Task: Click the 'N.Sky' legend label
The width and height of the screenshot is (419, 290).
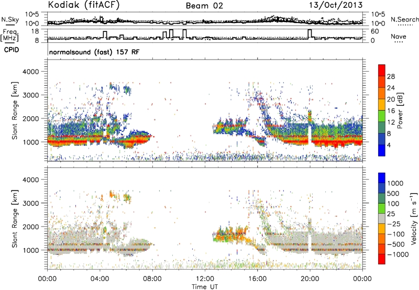Action: (x=10, y=19)
